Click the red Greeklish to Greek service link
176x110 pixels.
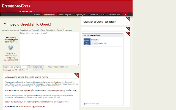[37, 102]
